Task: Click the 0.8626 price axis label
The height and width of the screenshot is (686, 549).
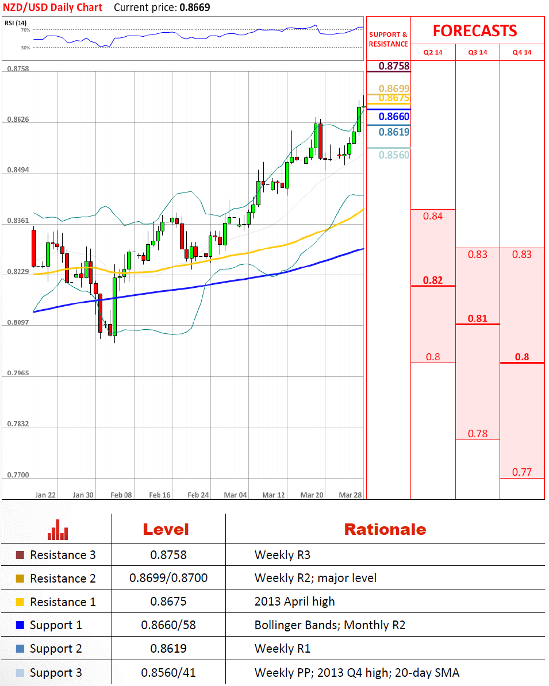Action: pyautogui.click(x=18, y=120)
